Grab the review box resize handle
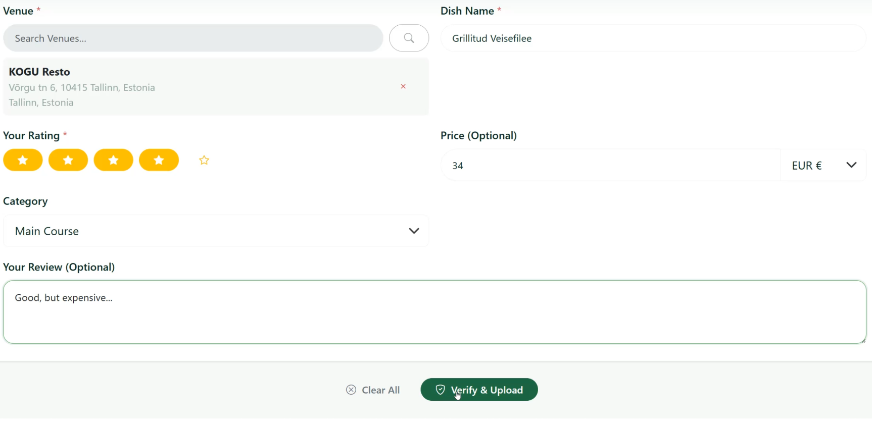Viewport: 872px width, 425px height. [x=863, y=341]
